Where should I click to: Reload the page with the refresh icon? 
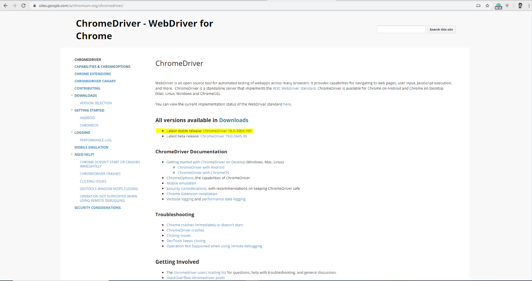pos(23,6)
